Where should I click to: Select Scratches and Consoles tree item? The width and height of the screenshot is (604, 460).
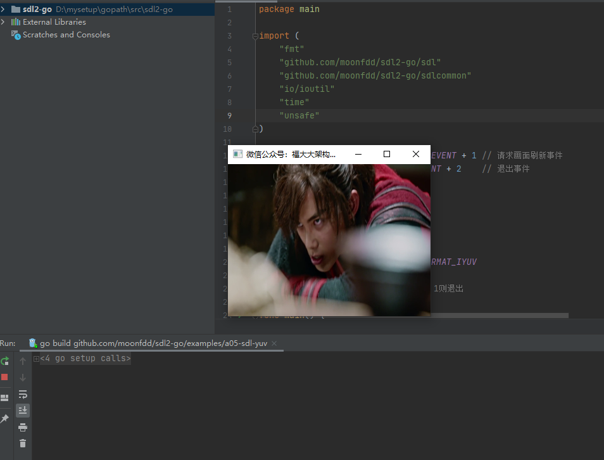click(x=66, y=35)
